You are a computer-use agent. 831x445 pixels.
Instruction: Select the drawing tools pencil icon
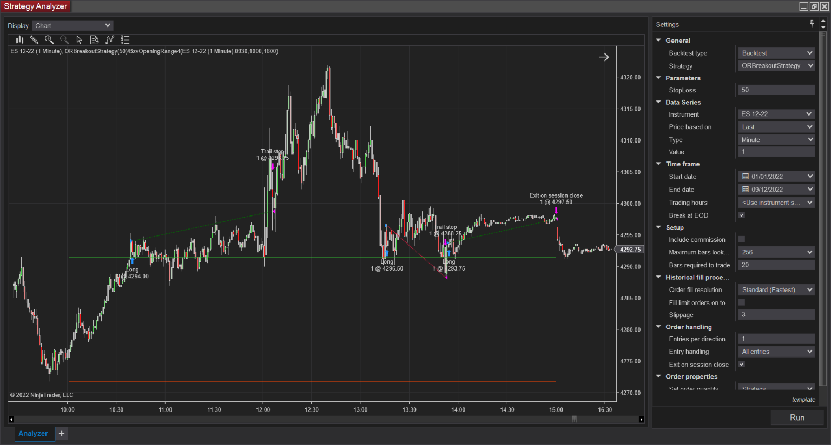[x=34, y=39]
